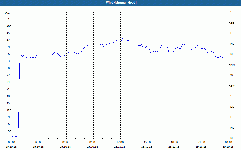The height and width of the screenshot is (150, 241).
Task: Click the 00:00 time label above 30.10.18
Action: coord(229,142)
